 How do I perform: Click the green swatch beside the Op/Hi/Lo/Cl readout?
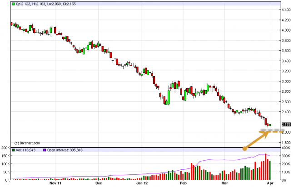13,4
